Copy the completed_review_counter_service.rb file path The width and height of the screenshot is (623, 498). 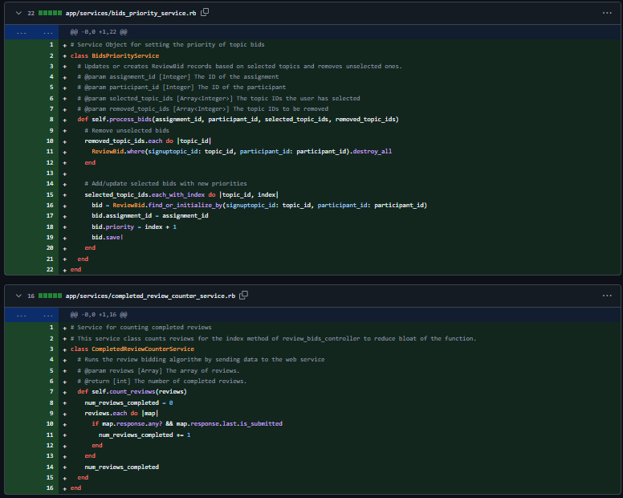coord(243,296)
